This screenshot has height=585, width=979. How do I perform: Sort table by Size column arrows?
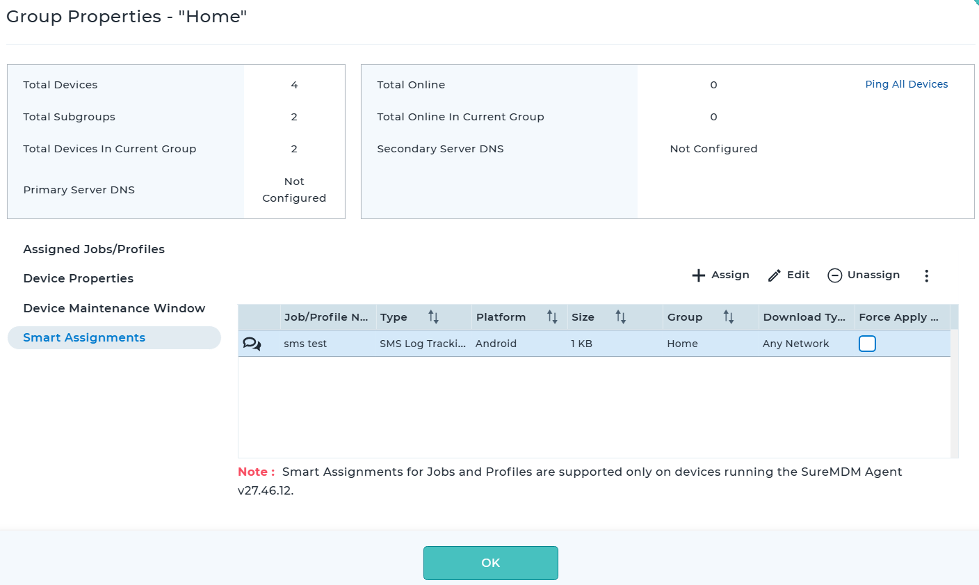[621, 317]
